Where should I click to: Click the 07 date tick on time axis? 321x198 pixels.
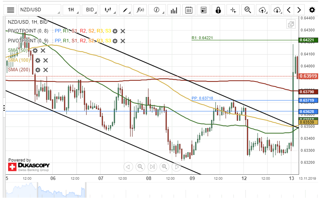[x=101, y=178]
